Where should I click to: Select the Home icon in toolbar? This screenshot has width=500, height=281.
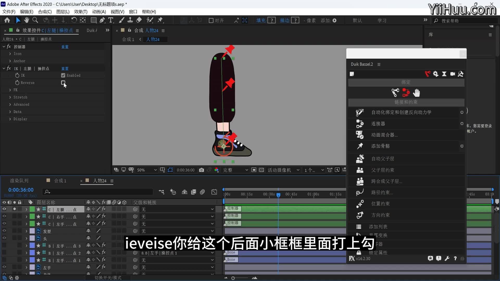[x=7, y=20]
